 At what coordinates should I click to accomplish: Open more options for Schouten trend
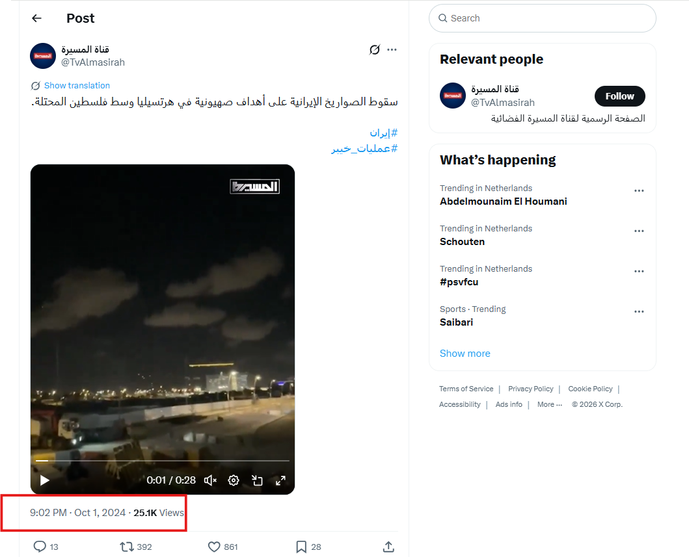639,231
